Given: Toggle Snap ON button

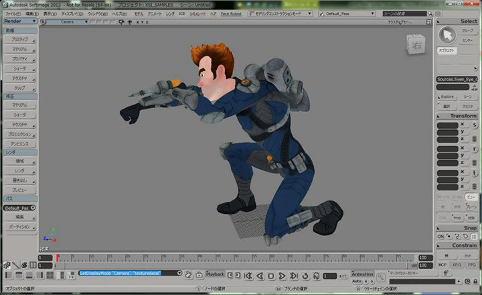Looking at the screenshot, I should tap(440, 237).
